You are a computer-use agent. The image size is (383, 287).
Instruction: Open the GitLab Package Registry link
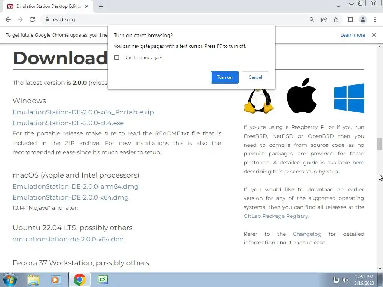276,216
